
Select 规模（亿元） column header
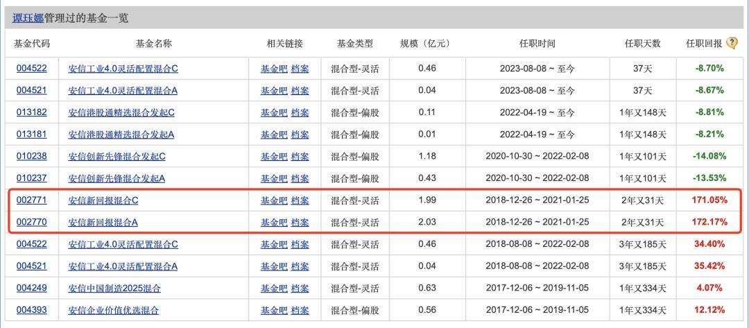pos(425,44)
